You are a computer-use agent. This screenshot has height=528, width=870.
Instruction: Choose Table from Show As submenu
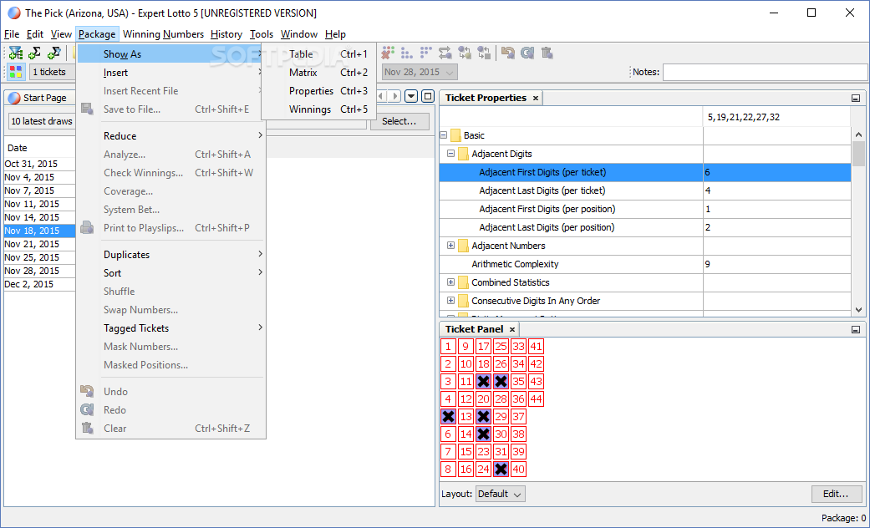(319, 54)
